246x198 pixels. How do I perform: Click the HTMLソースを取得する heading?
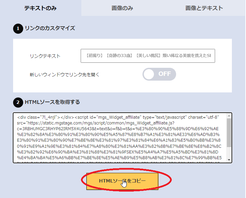[x=52, y=102]
